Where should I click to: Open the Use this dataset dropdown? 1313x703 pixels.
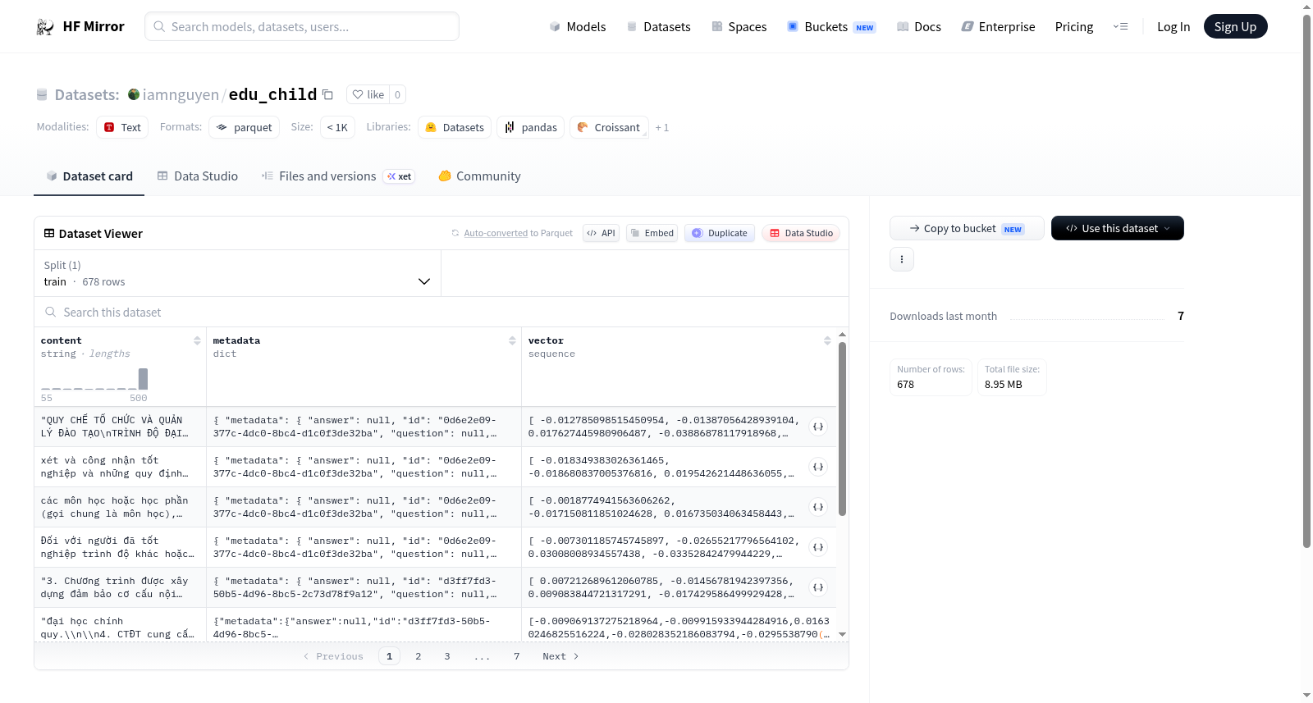coord(1118,228)
